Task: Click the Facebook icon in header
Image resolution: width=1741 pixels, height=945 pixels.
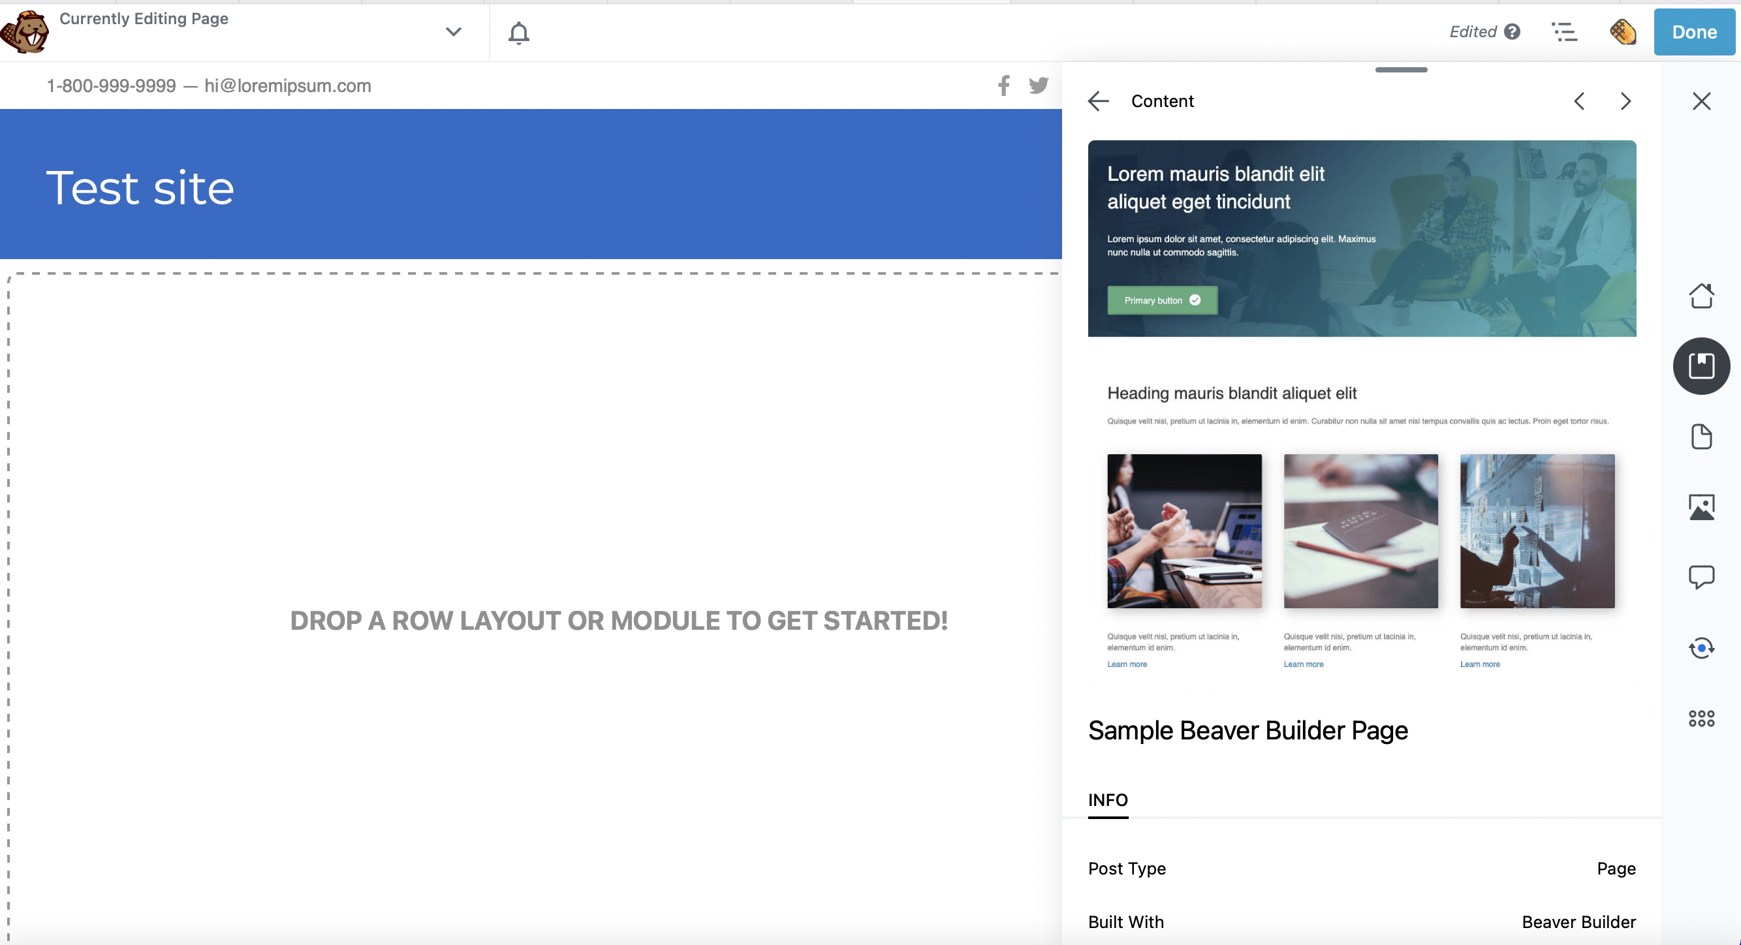Action: pyautogui.click(x=1003, y=85)
